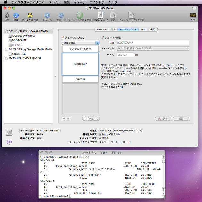The width and height of the screenshot is (202, 202).
Task: Click 'GUID_partition_scheme' text in Terminal
Action: pyautogui.click(x=72, y=187)
